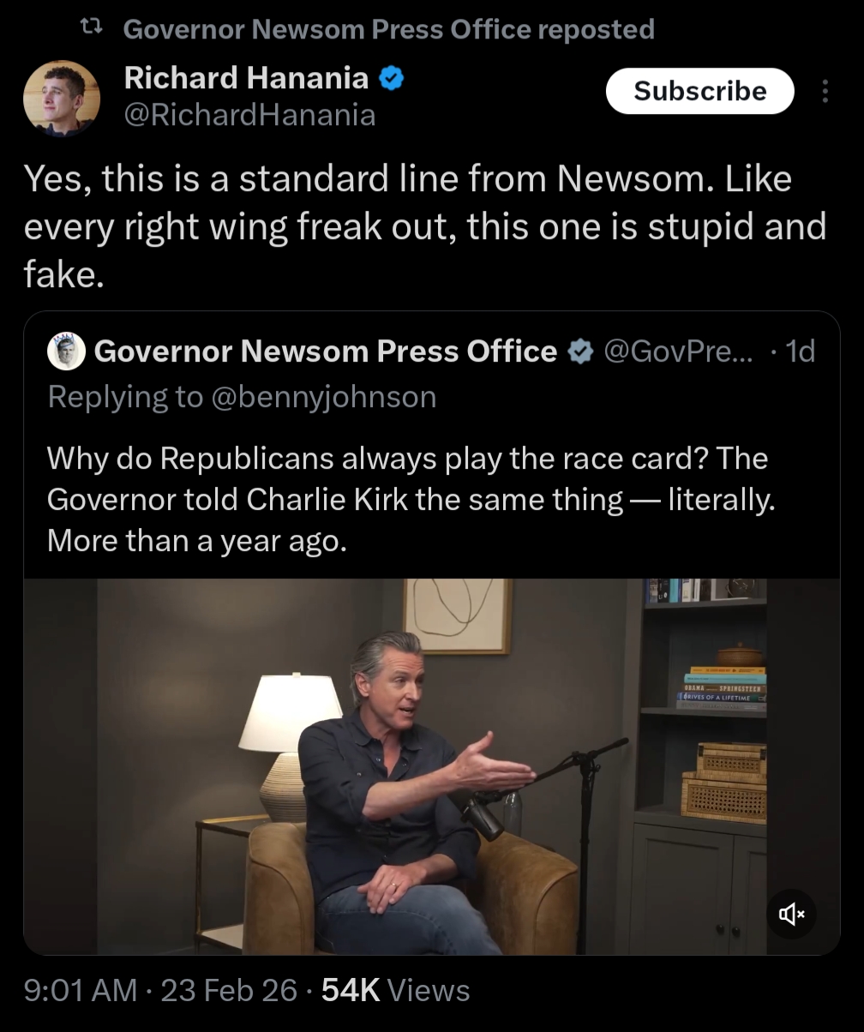Click the blue verified badge beside Richard Hanania

tap(392, 80)
